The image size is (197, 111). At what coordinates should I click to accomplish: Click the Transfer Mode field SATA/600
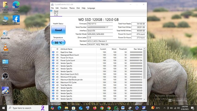[x=100, y=34]
